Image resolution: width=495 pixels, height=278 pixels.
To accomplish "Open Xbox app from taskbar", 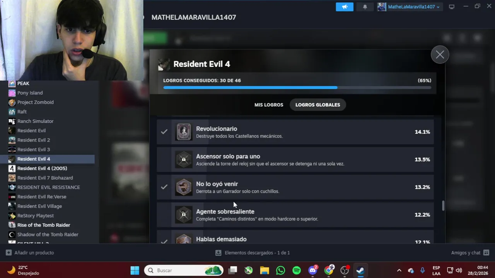I will (249, 270).
